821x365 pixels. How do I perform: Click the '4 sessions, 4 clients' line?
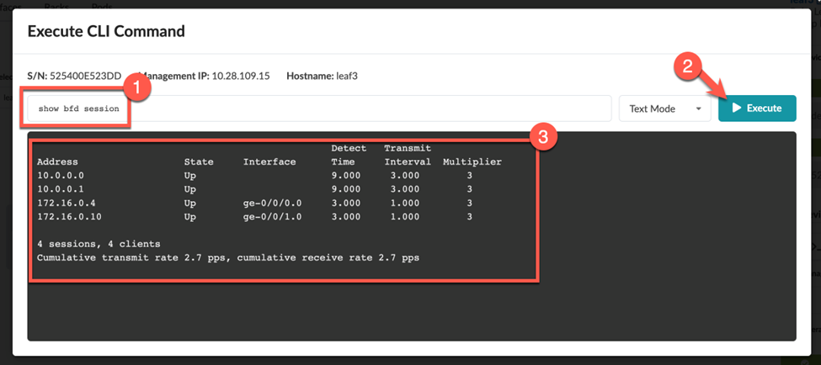coord(99,244)
